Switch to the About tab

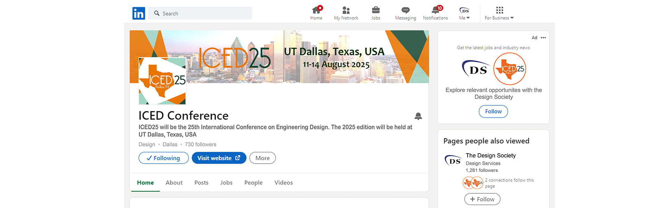point(174,183)
